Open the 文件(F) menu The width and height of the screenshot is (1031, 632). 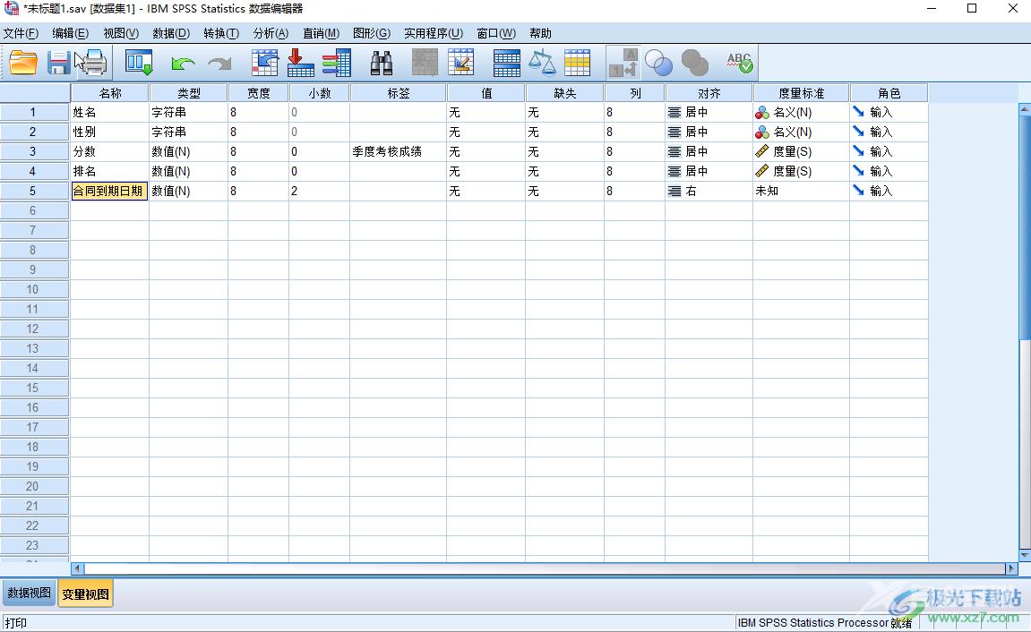(21, 33)
